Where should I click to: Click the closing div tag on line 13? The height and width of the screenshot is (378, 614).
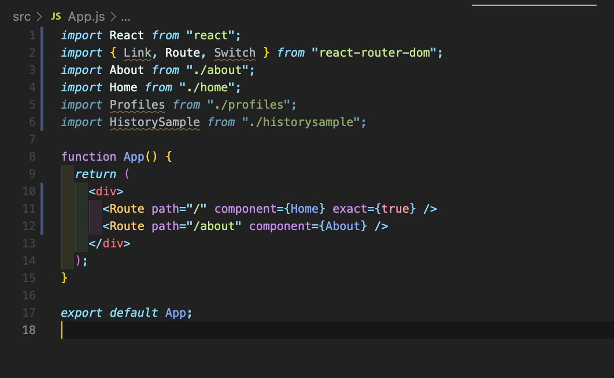(x=109, y=243)
